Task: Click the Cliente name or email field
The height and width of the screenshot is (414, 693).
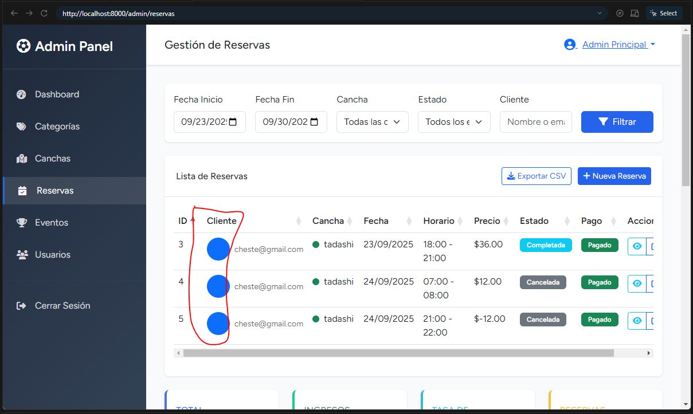Action: coord(536,122)
